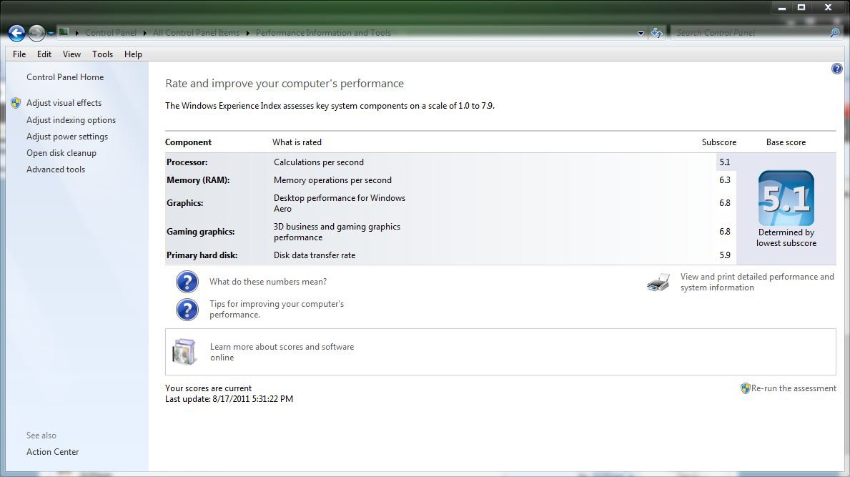Click the Control Panel address bar icon

click(x=64, y=32)
